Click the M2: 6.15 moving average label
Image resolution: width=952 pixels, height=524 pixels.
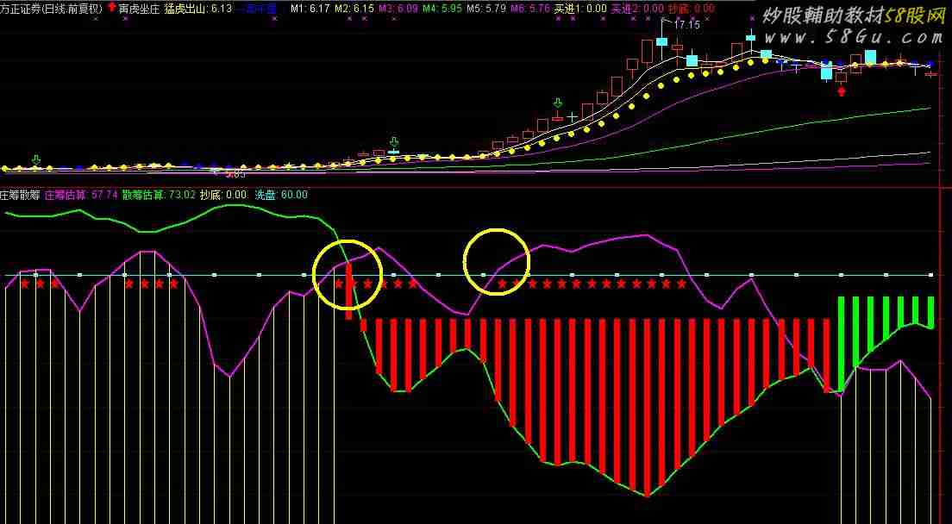(x=354, y=9)
